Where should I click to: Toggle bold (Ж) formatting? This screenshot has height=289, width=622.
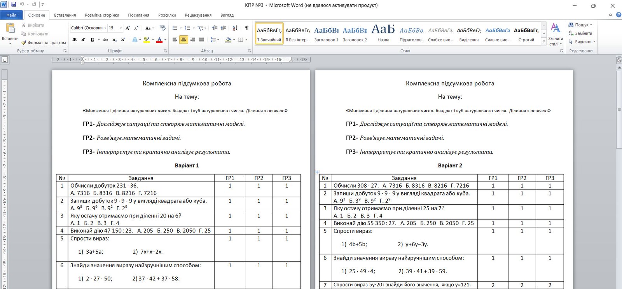tap(75, 40)
